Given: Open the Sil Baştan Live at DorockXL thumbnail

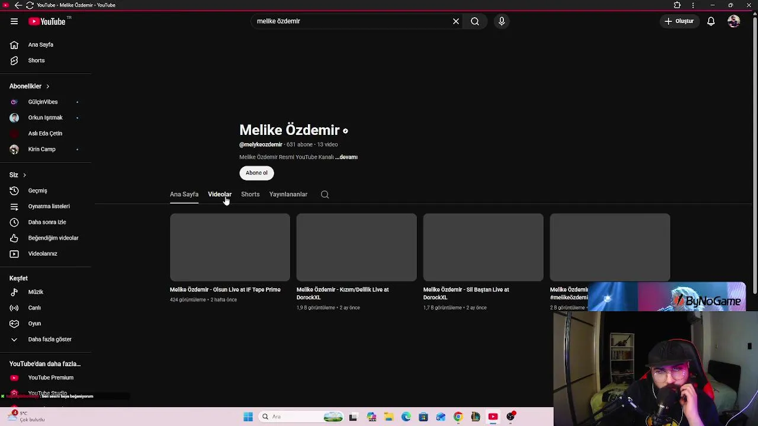Looking at the screenshot, I should click(x=483, y=247).
